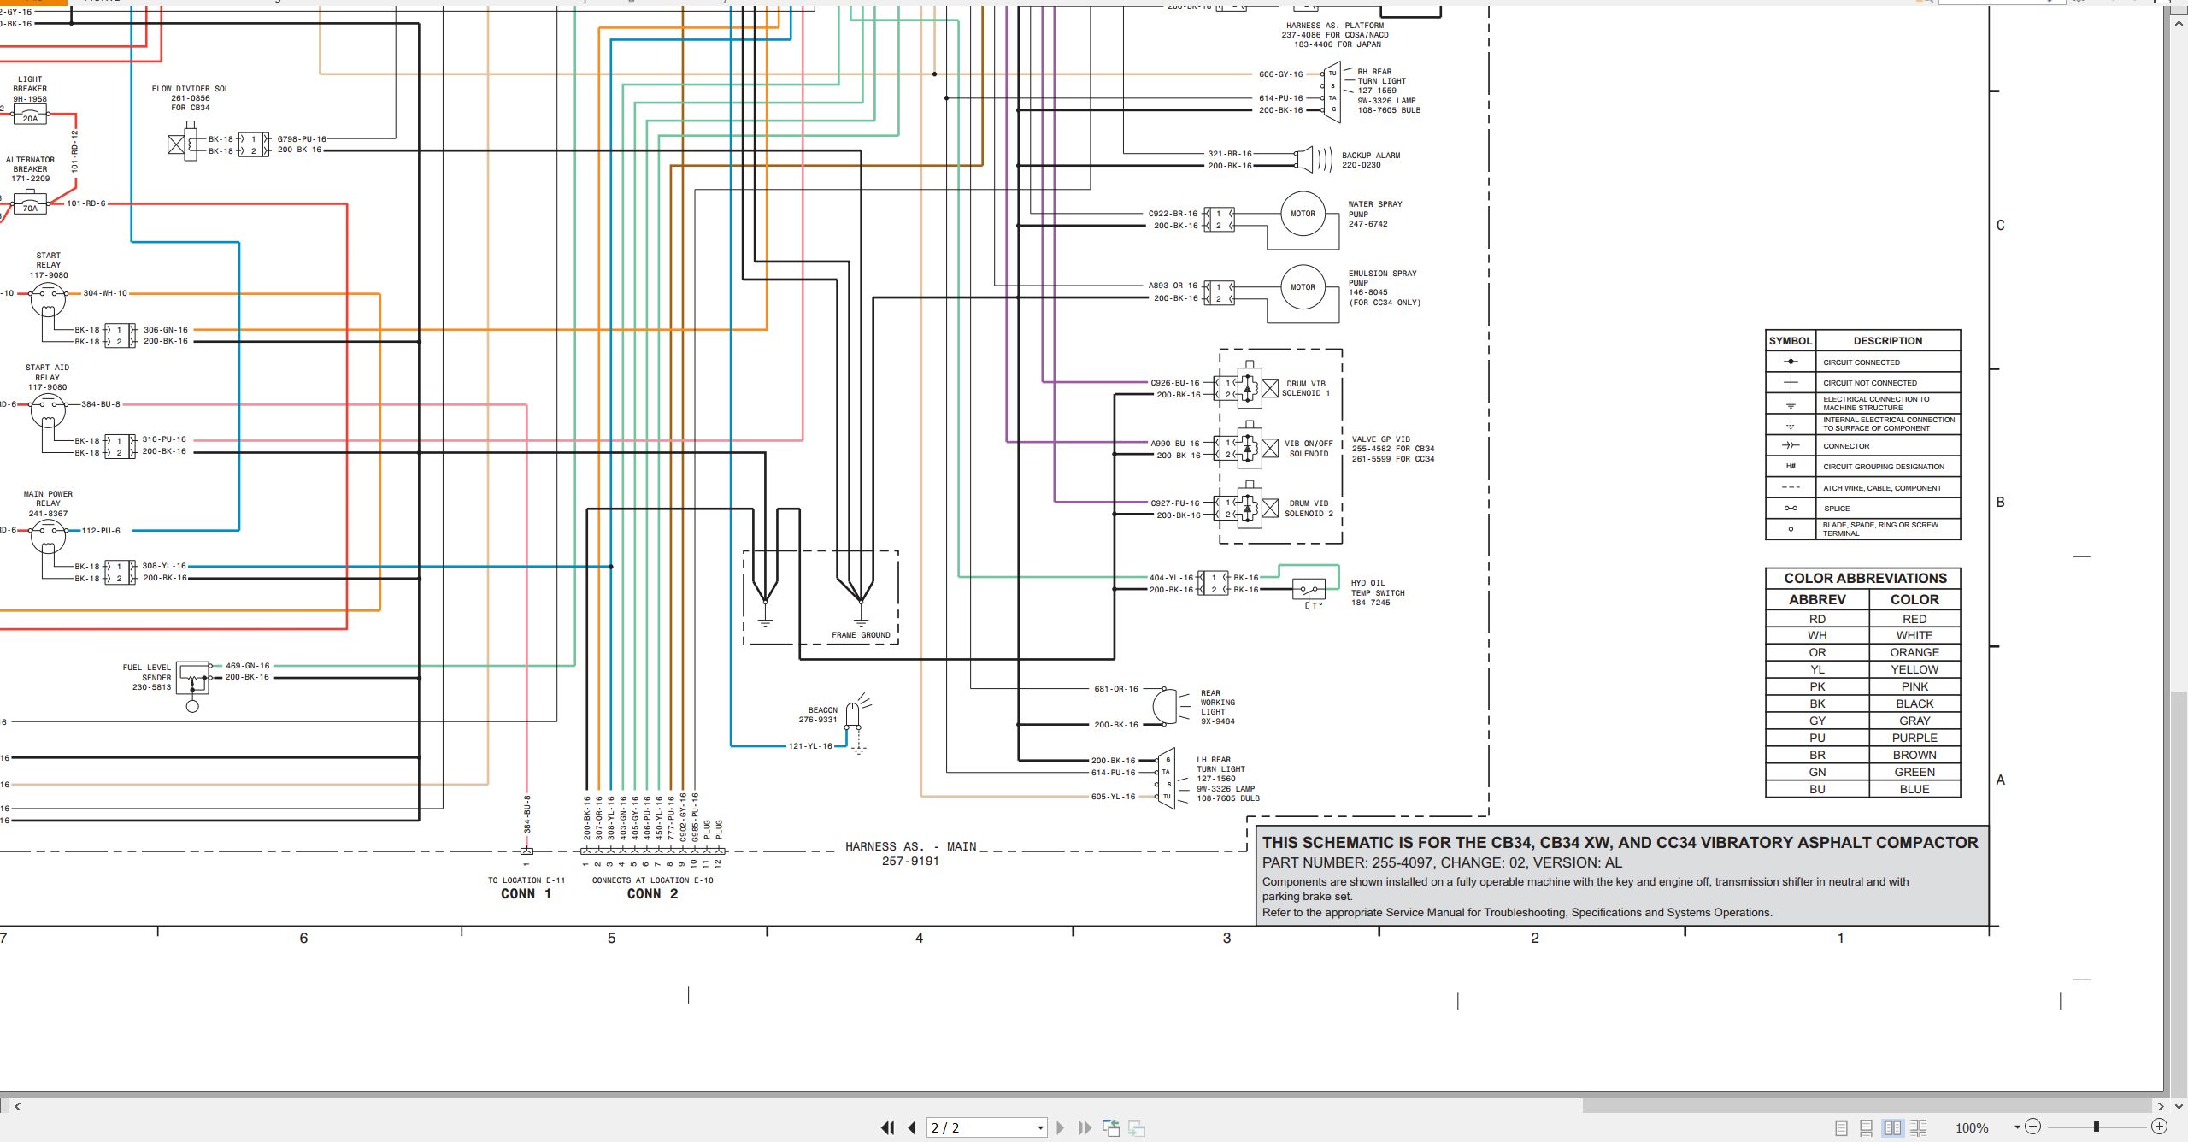Click the LIGHT BREAKER label
This screenshot has height=1142, width=2188.
pyautogui.click(x=30, y=84)
